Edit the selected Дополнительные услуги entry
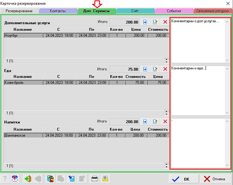 click(x=155, y=22)
